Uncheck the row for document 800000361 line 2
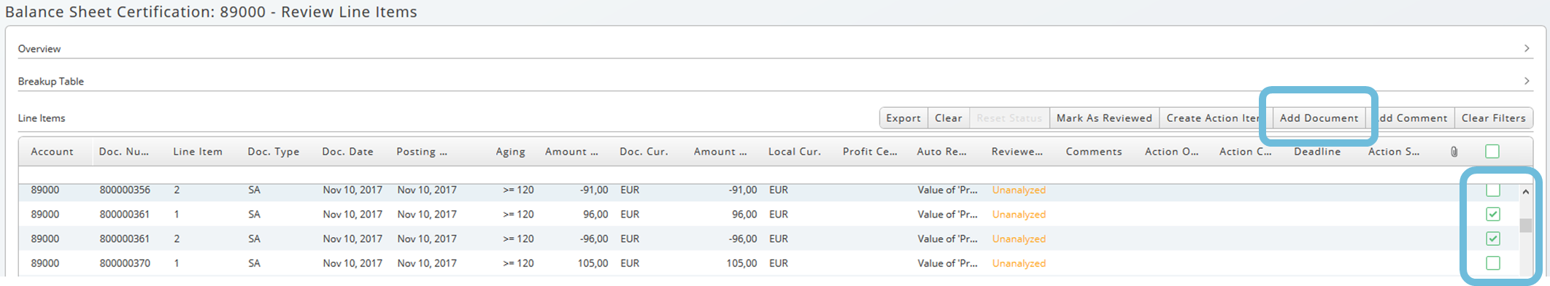This screenshot has width=1550, height=286. click(x=1493, y=239)
